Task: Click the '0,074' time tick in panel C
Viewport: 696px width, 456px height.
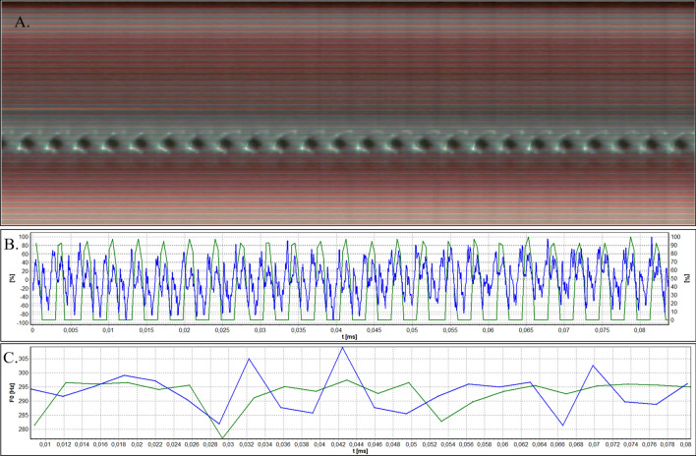Action: [x=631, y=444]
